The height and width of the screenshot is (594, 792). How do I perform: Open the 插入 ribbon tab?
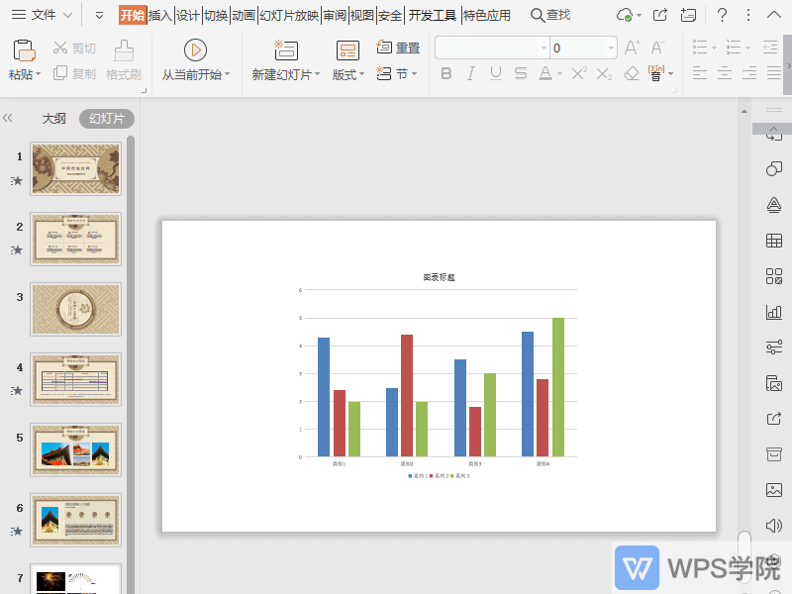[x=159, y=15]
